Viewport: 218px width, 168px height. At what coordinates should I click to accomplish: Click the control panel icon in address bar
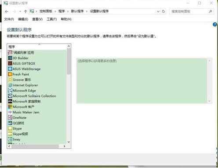[x=32, y=11]
